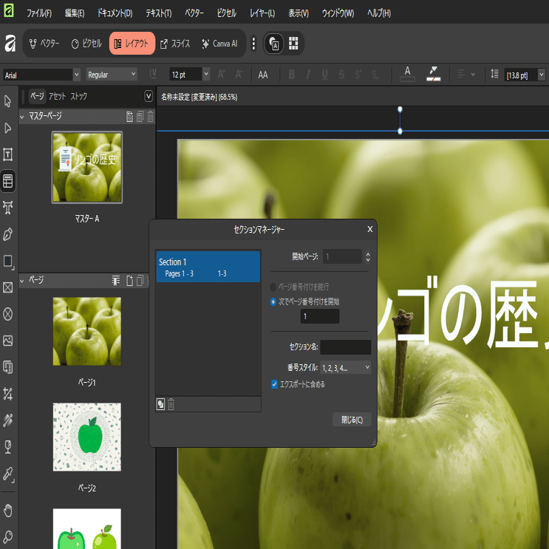
Task: Select the Transparency wine-glass tool
Action: 7,447
